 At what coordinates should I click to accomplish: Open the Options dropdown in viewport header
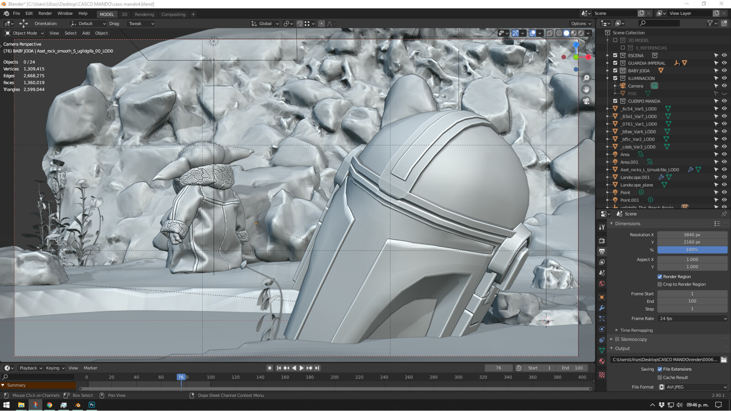581,24
